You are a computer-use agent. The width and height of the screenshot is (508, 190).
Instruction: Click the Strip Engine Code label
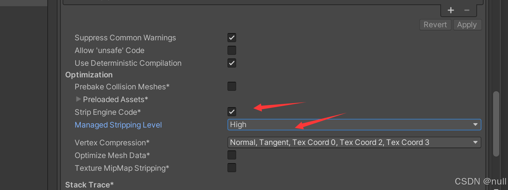point(108,112)
